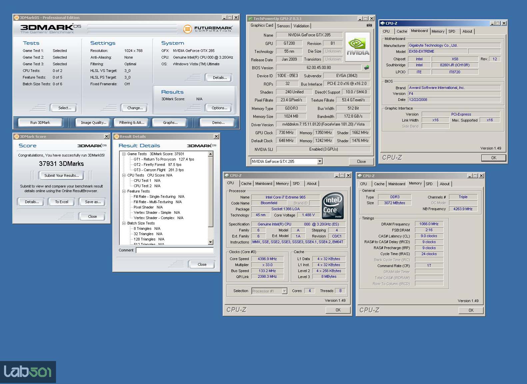
Task: Click the Result Details scrollbar up arrow
Action: [210, 154]
